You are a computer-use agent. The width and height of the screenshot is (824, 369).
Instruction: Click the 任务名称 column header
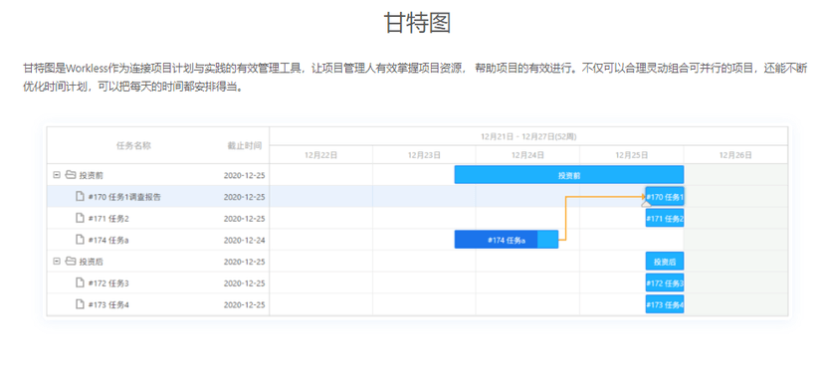pos(133,146)
